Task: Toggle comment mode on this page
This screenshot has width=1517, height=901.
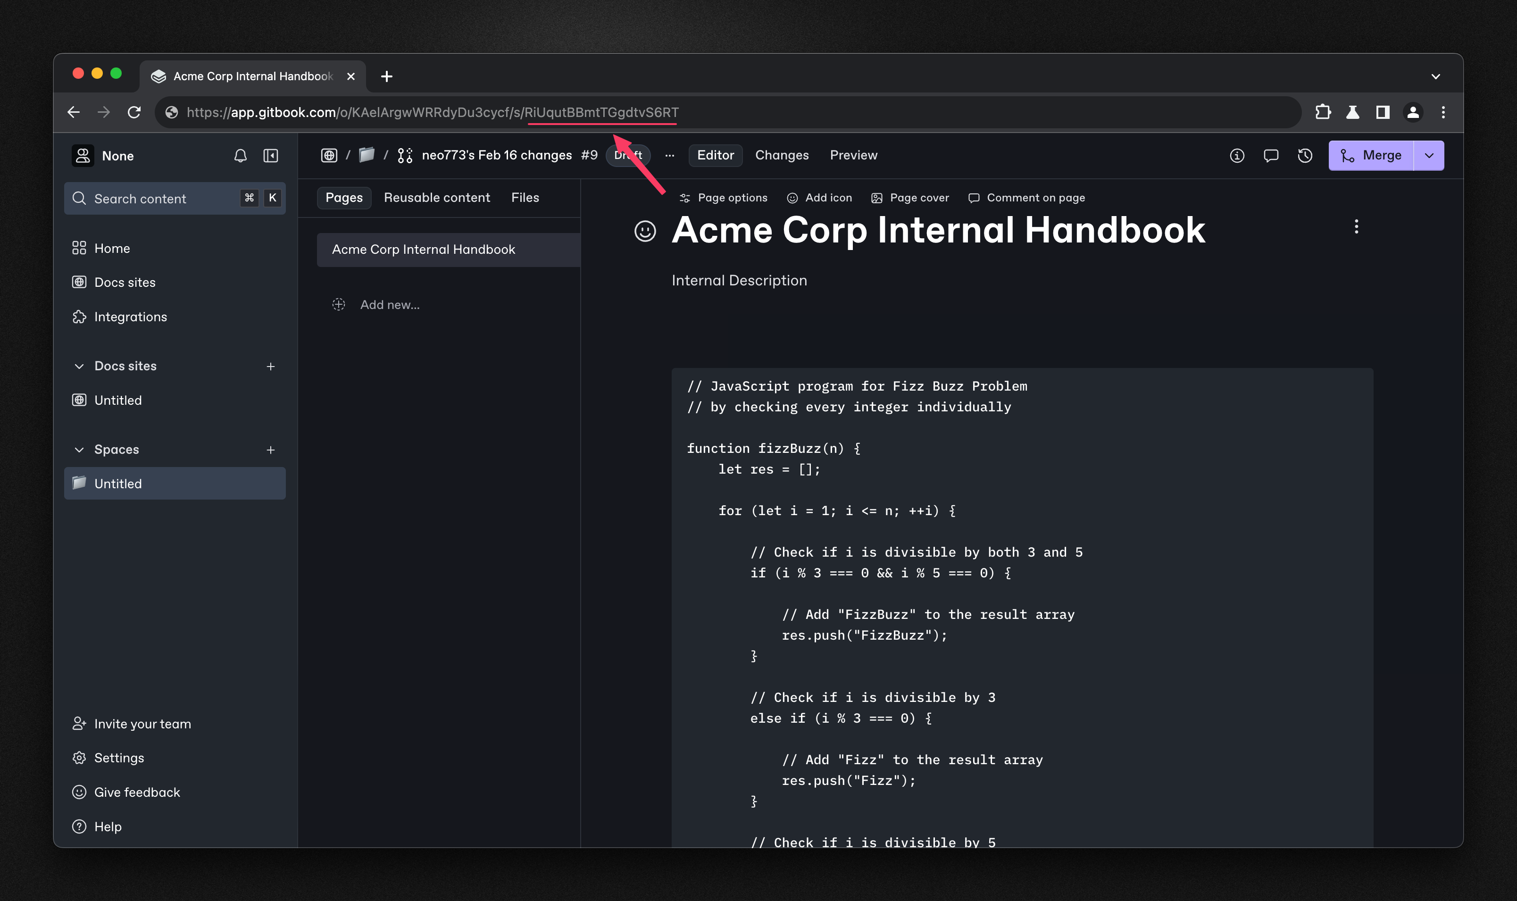Action: [x=1025, y=198]
